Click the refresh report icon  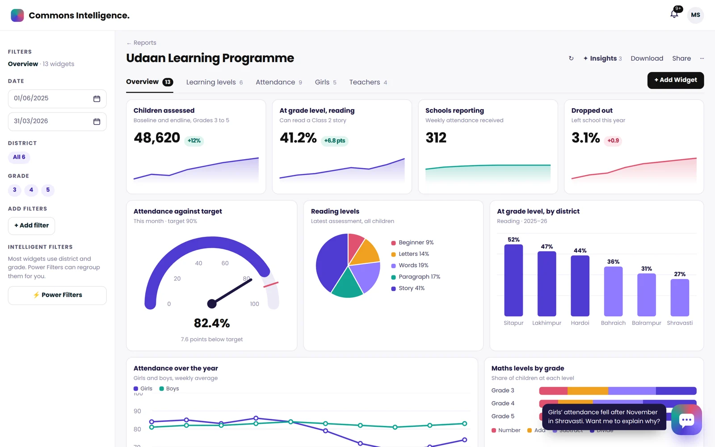coord(571,58)
